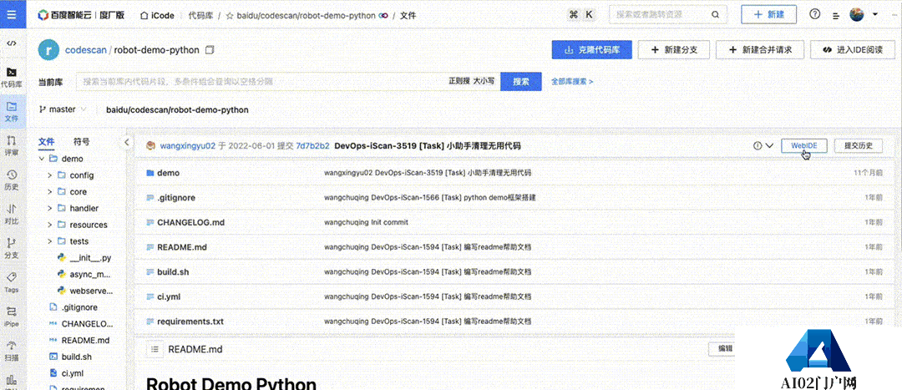Viewport: 902px width, 390px height.
Task: Click the blue 搜索 search button
Action: [521, 82]
